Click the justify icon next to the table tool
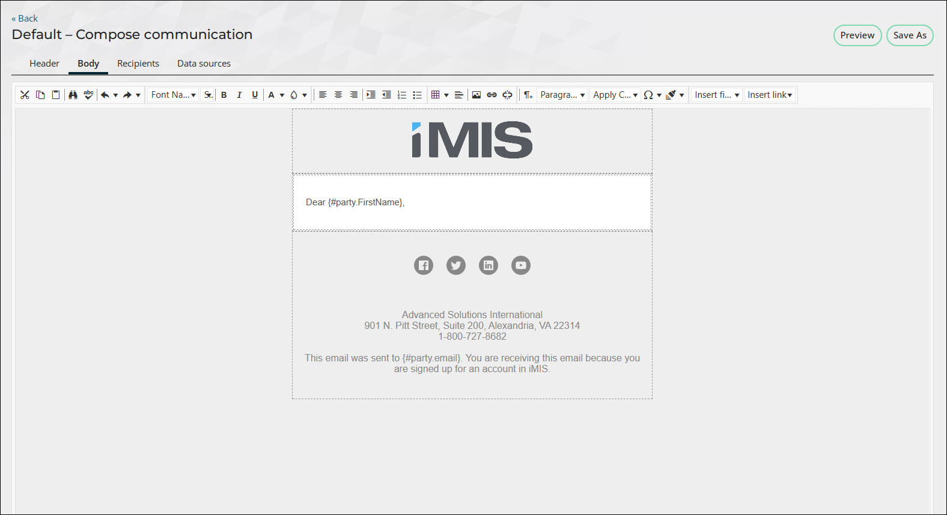This screenshot has height=515, width=947. [x=459, y=95]
